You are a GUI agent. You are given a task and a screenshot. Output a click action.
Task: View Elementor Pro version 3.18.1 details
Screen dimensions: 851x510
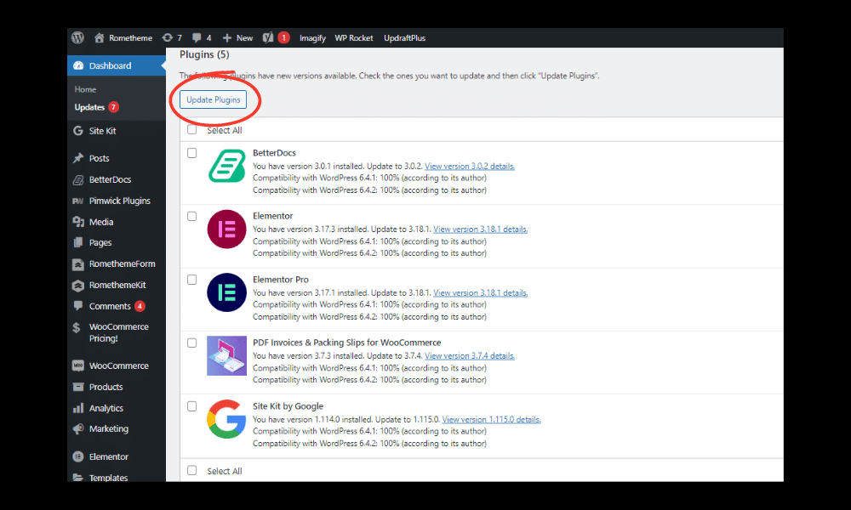(x=480, y=292)
